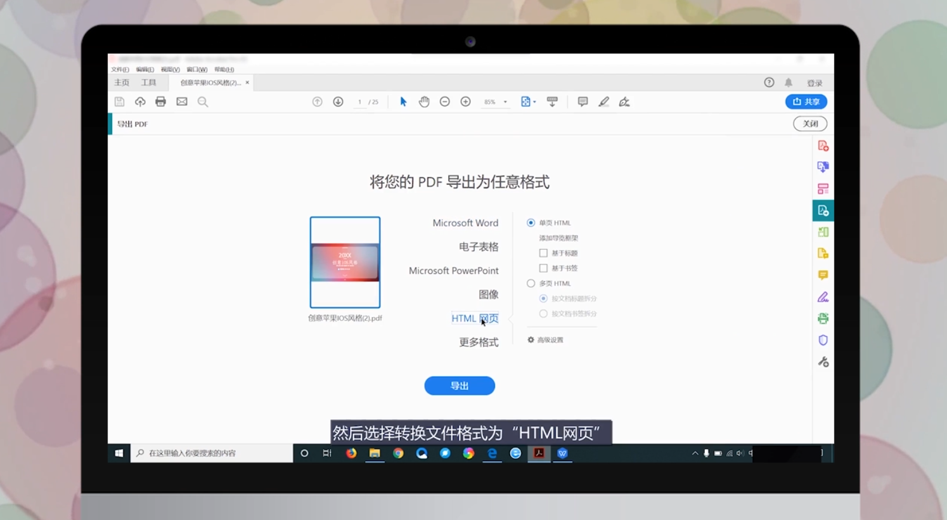Image resolution: width=947 pixels, height=520 pixels.
Task: Click the Windows taskbar search box
Action: click(x=212, y=453)
